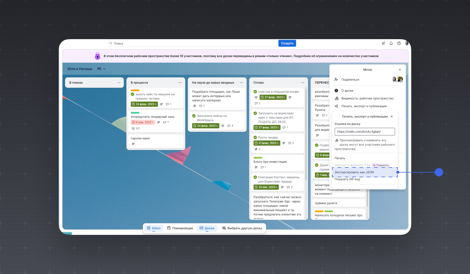Click the megaphone announcements icon
Screen dimensions: 470x274
coord(383,43)
